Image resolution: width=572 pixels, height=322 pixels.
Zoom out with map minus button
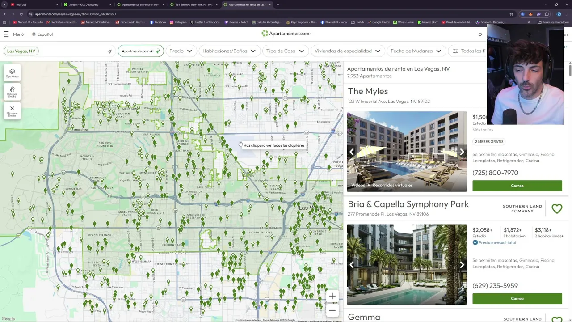pos(332,310)
